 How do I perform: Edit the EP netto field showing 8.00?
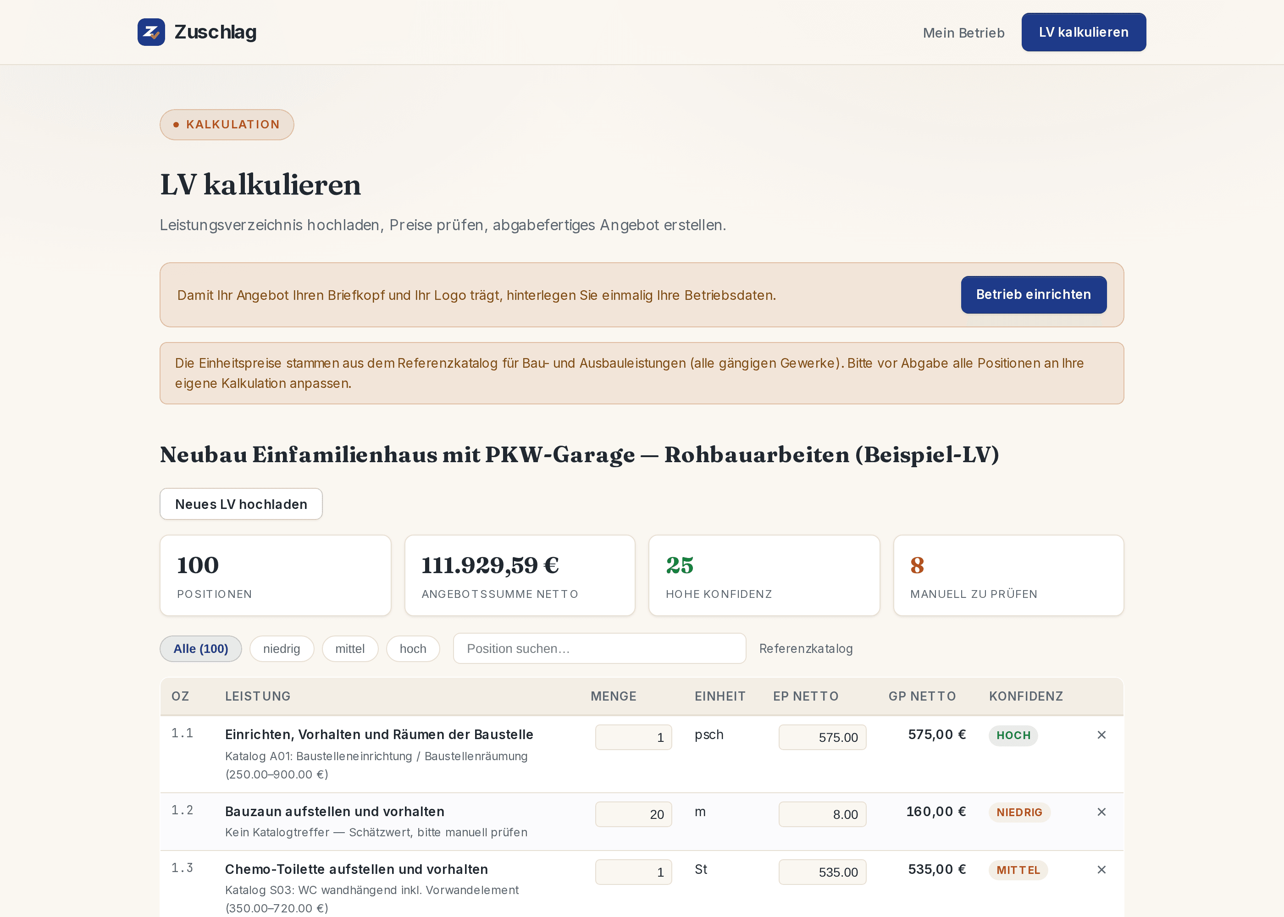(x=822, y=814)
